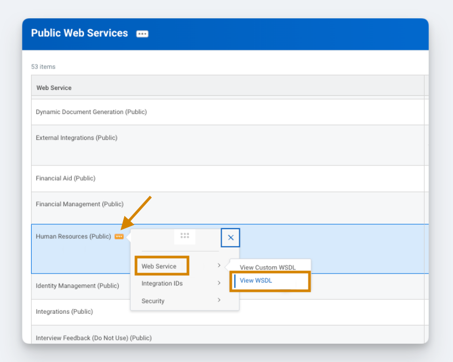
Task: Click the Human Resources (Public) row text
Action: [73, 237]
